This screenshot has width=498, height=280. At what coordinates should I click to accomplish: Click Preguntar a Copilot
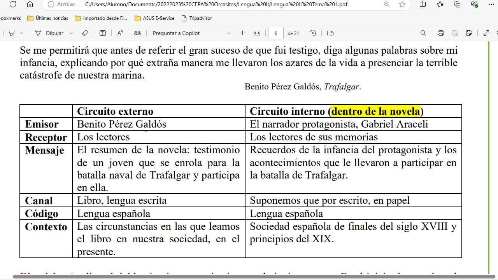coord(176,33)
